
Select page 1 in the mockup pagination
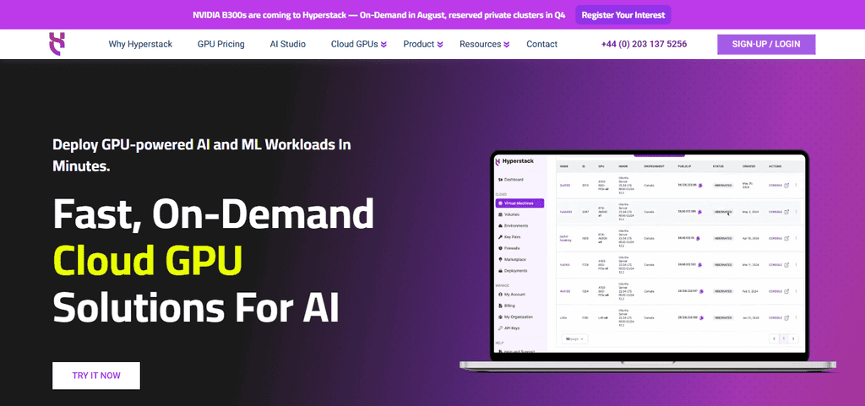tap(783, 338)
